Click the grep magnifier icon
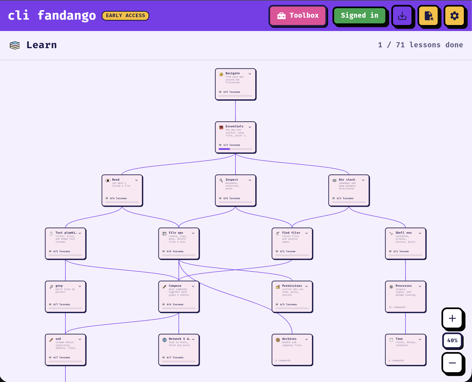This screenshot has width=472, height=382. point(51,287)
